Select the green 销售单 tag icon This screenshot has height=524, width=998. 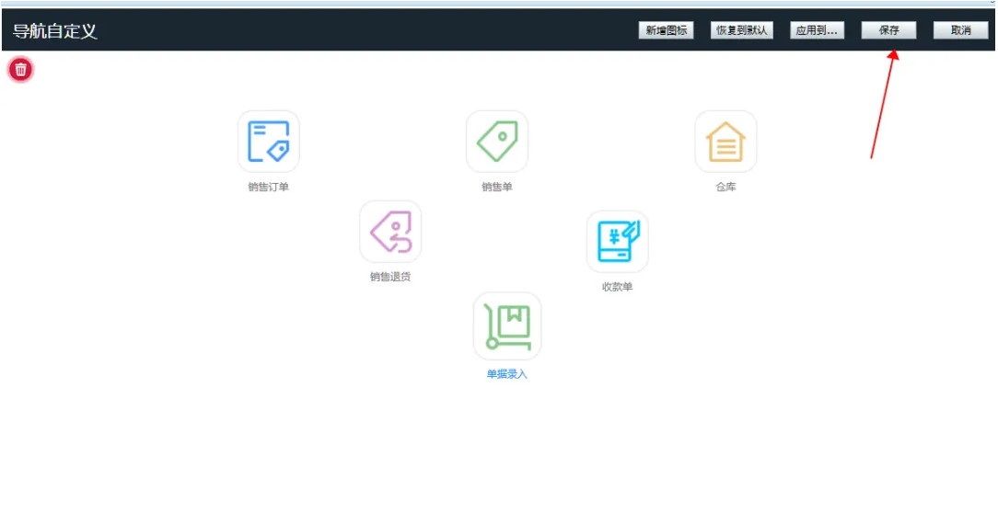pos(497,142)
